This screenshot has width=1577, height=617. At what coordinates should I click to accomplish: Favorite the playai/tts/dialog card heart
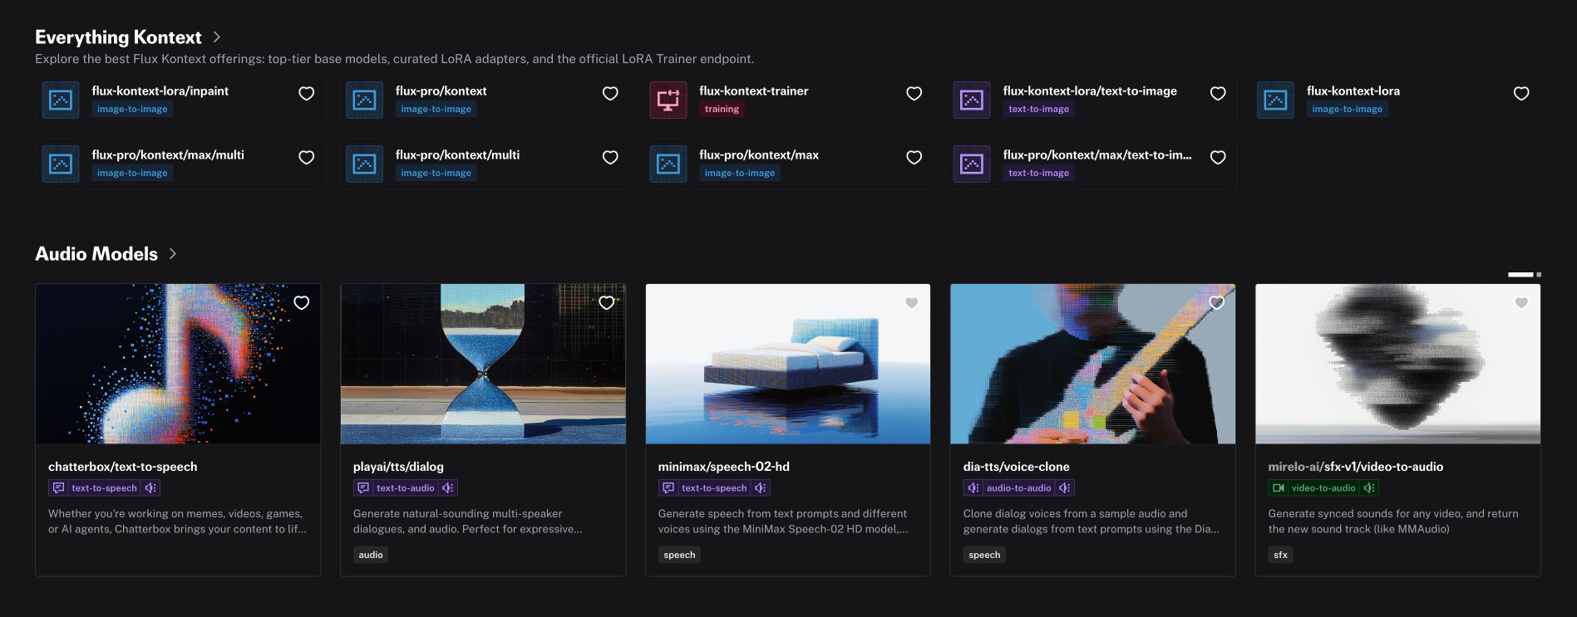(607, 303)
